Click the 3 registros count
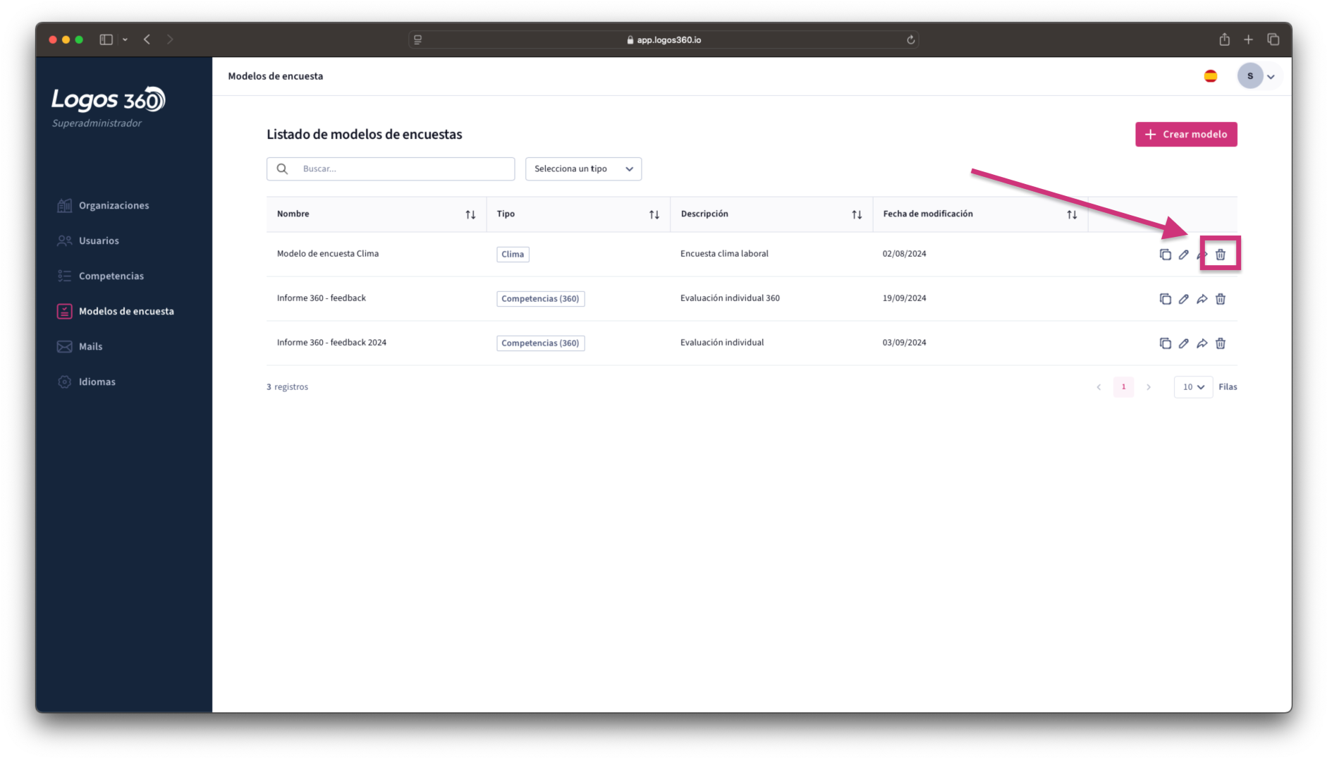1327x758 pixels. [287, 387]
